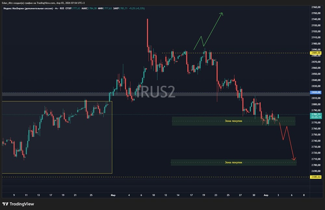Click the 2840,00 price axis label
Screen dimensions: 325x210
pyautogui.click(x=316, y=80)
